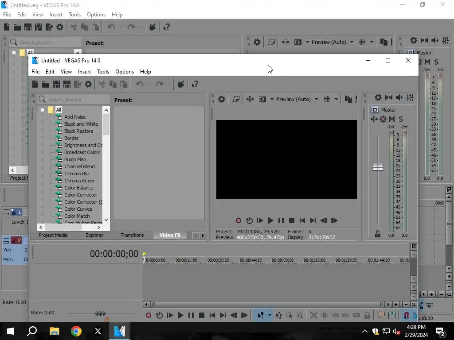Image resolution: width=454 pixels, height=340 pixels.
Task: Open normal edit tool dropdown arrow
Action: click(x=270, y=315)
